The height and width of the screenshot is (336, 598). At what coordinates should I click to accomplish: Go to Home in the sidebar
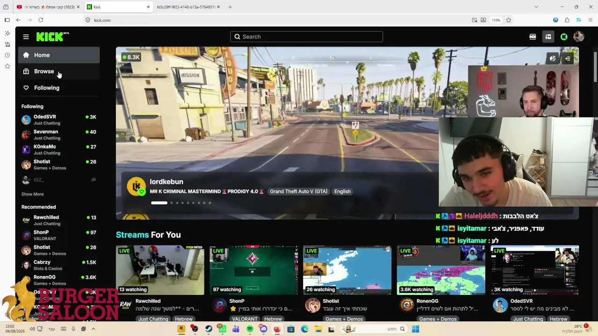pyautogui.click(x=59, y=55)
